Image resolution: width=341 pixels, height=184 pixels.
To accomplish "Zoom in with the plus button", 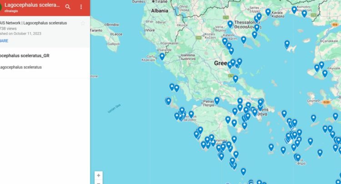I will click(x=99, y=175).
